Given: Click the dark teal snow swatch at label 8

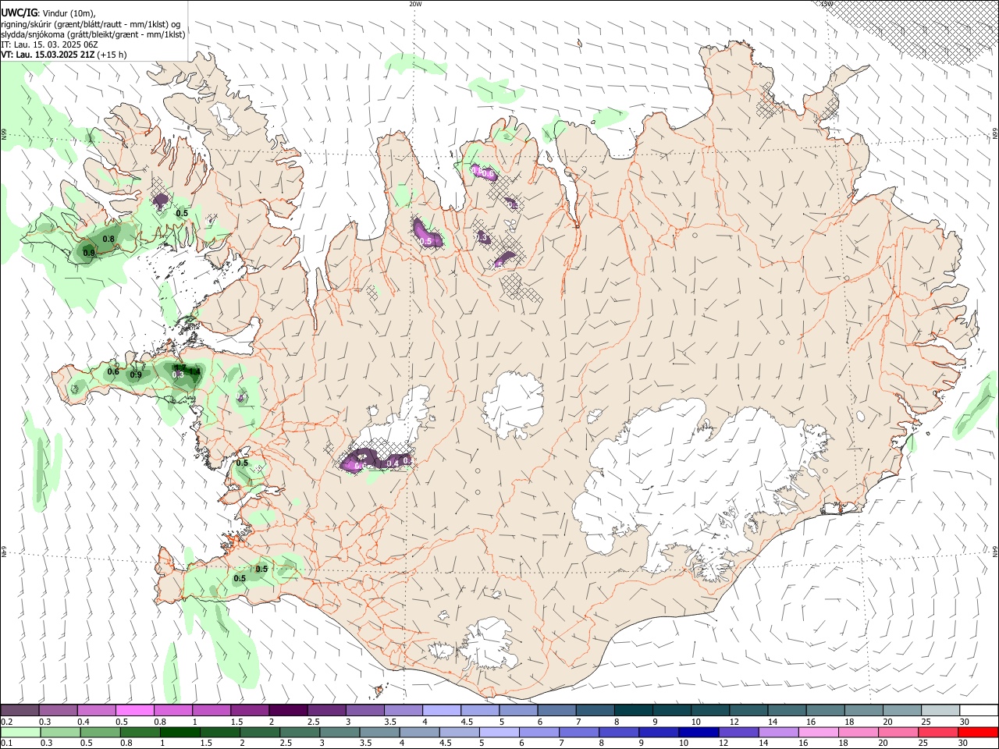Looking at the screenshot, I should coord(633,711).
